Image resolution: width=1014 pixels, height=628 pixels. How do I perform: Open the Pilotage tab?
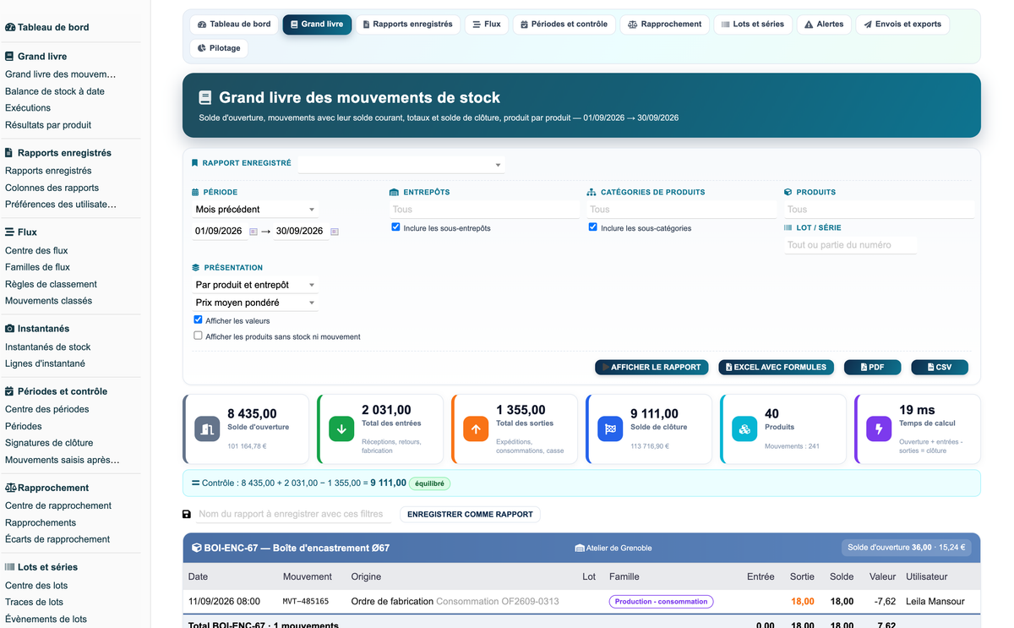tap(219, 48)
